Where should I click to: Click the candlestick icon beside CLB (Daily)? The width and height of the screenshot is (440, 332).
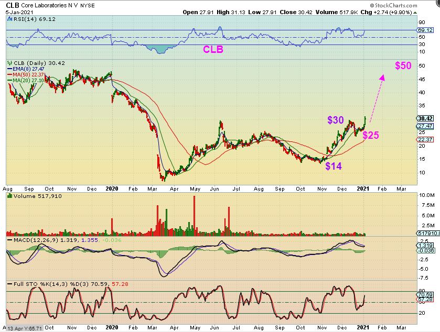(x=10, y=63)
